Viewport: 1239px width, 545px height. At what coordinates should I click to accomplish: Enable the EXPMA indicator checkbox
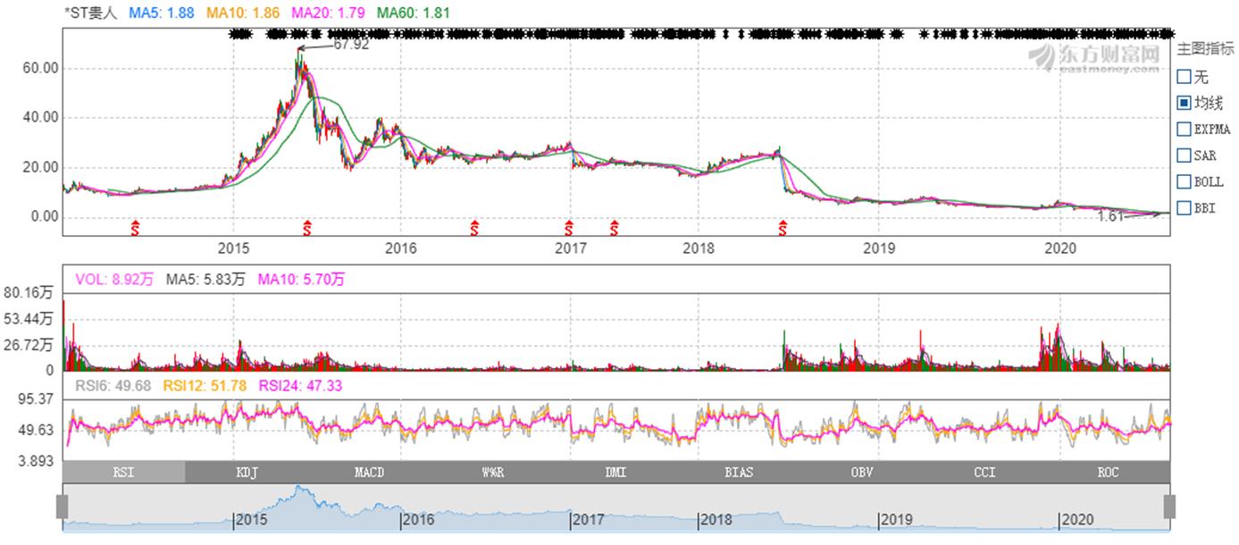1184,129
